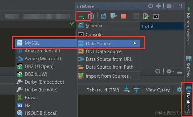The width and height of the screenshot is (193, 117).
Task: Select Schema from the New menu
Action: click(x=108, y=26)
